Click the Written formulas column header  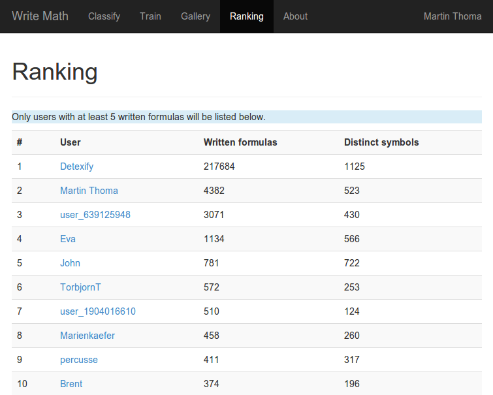click(240, 142)
